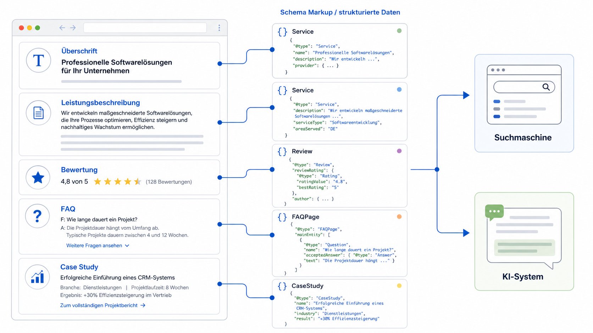This screenshot has width=593, height=333.
Task: Click the 'KI-System' label
Action: pos(523,277)
